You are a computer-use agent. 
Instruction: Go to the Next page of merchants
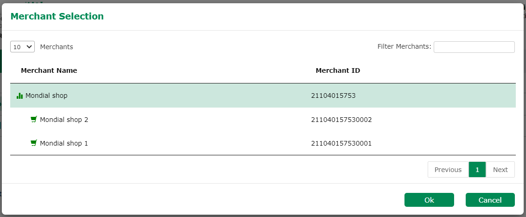pyautogui.click(x=500, y=170)
